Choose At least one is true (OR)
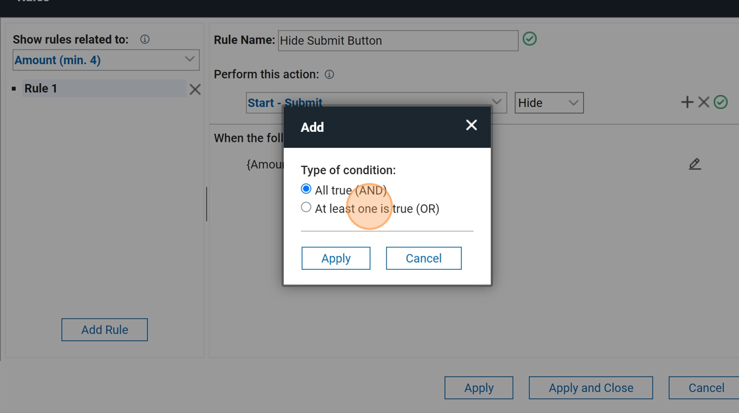739x413 pixels. (306, 208)
